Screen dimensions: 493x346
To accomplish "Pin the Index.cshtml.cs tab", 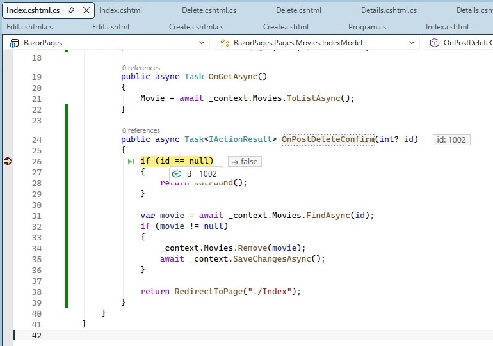I will 71,10.
